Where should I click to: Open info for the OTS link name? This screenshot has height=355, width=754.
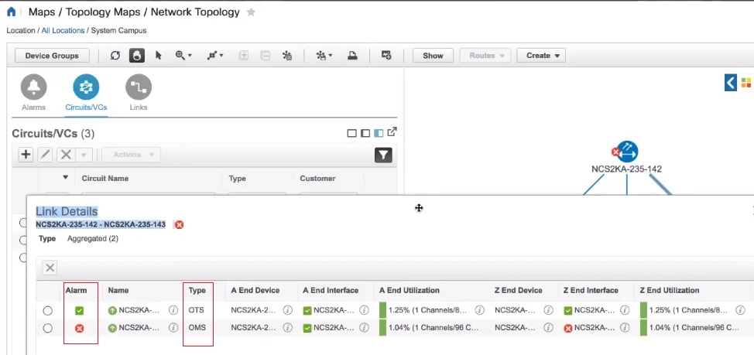pyautogui.click(x=173, y=310)
